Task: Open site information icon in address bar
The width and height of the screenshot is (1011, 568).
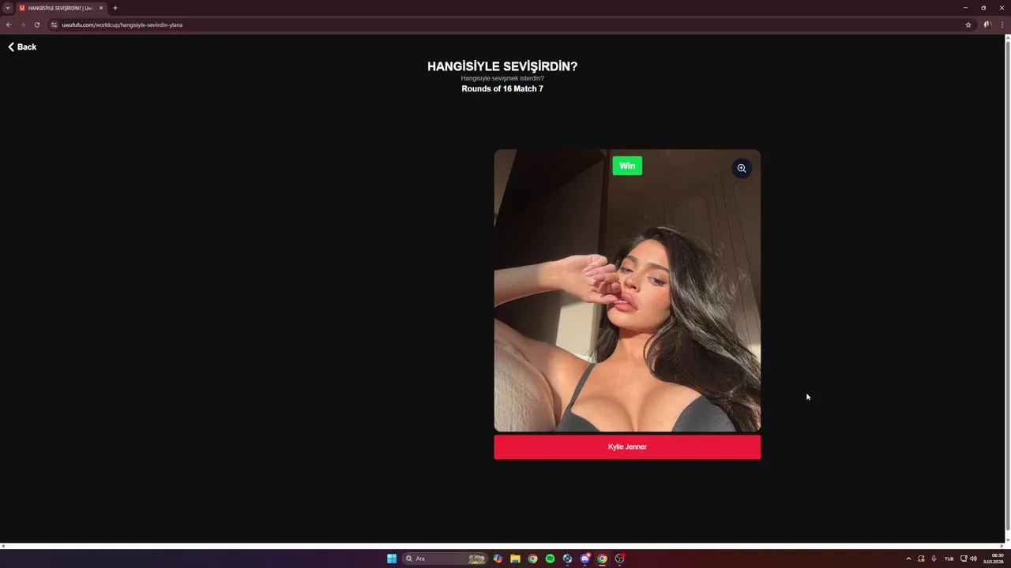Action: (x=54, y=24)
